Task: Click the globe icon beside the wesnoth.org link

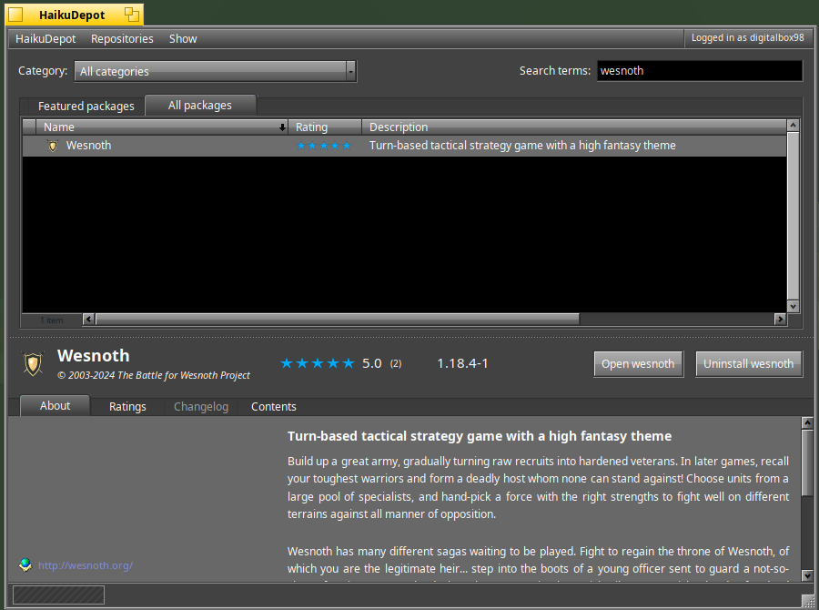Action: pyautogui.click(x=25, y=565)
